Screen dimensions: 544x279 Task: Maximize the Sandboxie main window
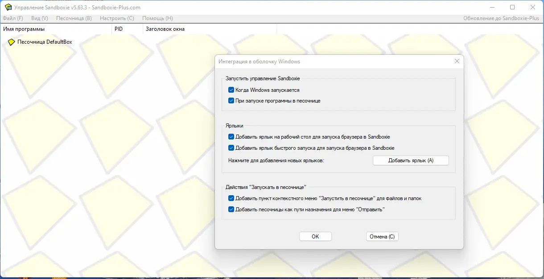pyautogui.click(x=512, y=7)
